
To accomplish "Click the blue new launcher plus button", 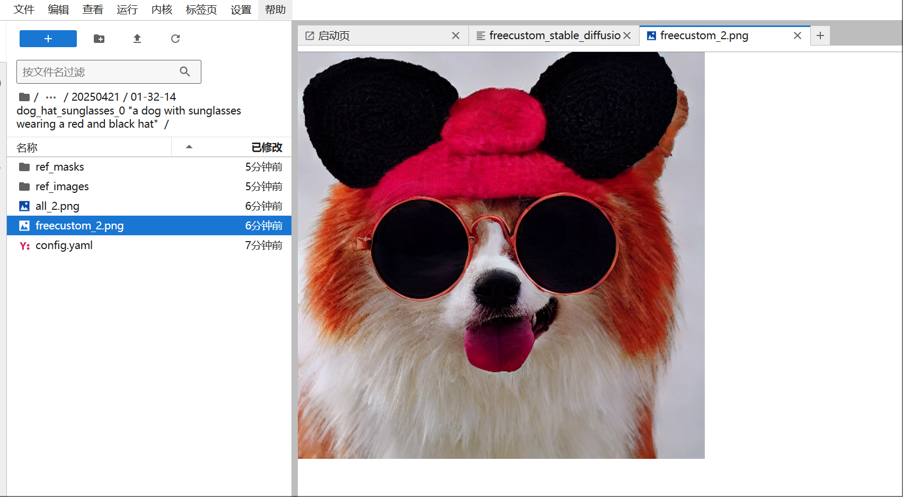I will click(48, 39).
